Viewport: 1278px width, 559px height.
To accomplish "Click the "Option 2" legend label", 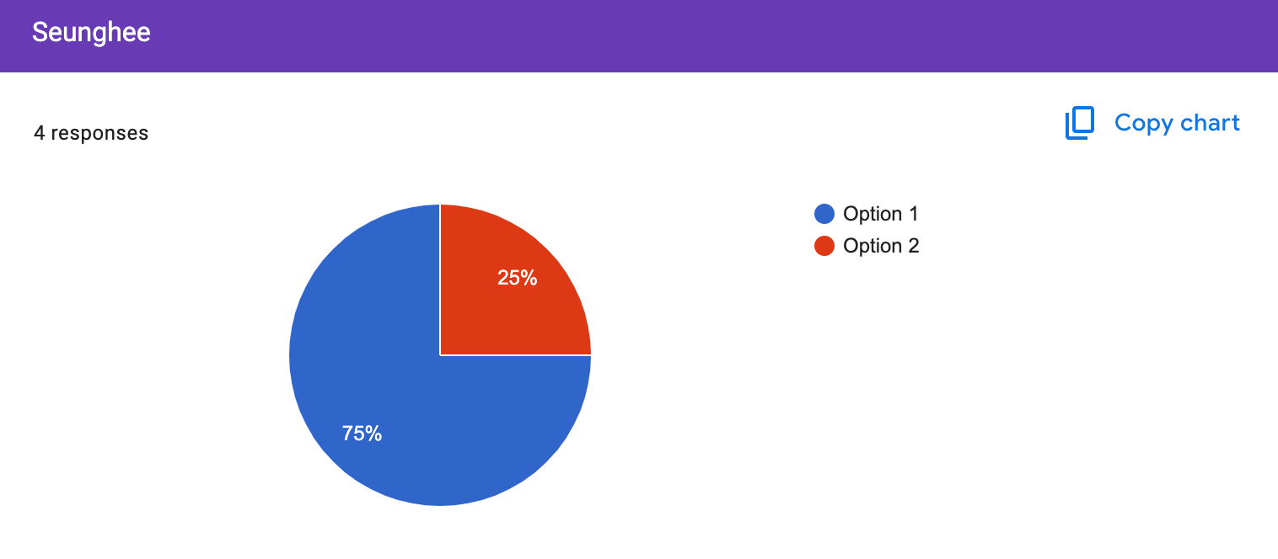I will pos(881,246).
